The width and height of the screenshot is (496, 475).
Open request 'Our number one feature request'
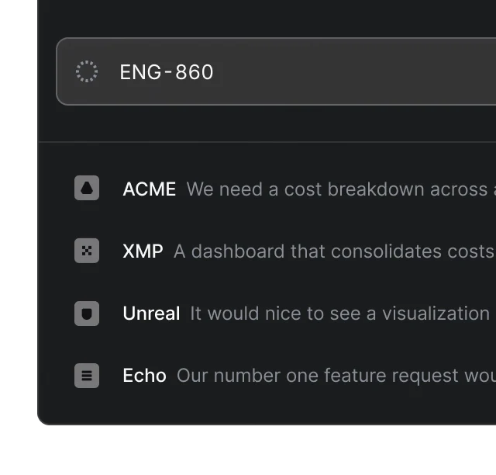point(335,376)
